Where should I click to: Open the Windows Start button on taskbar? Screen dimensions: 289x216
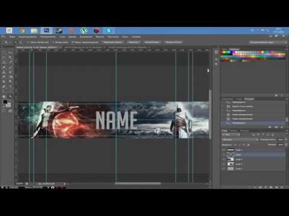pyautogui.click(x=9, y=31)
